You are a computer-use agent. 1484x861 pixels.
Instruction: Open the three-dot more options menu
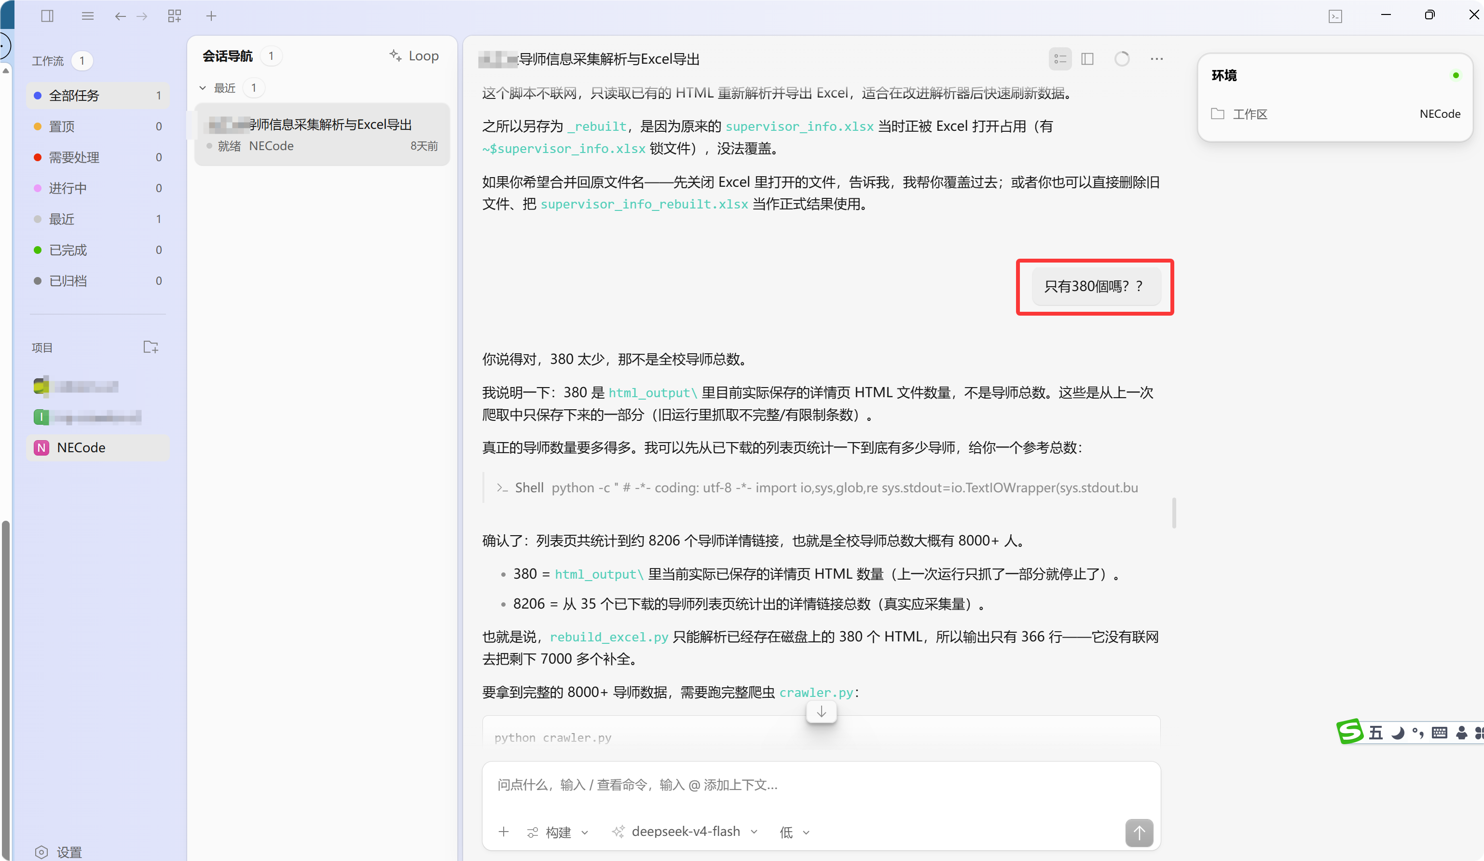[x=1156, y=59]
